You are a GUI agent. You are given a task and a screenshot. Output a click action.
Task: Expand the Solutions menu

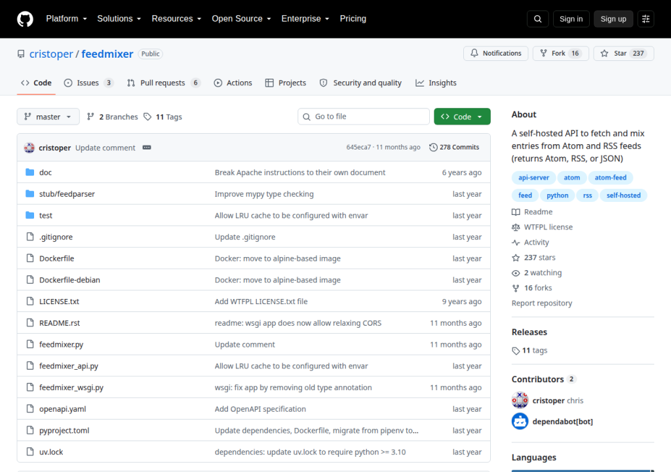(x=119, y=19)
